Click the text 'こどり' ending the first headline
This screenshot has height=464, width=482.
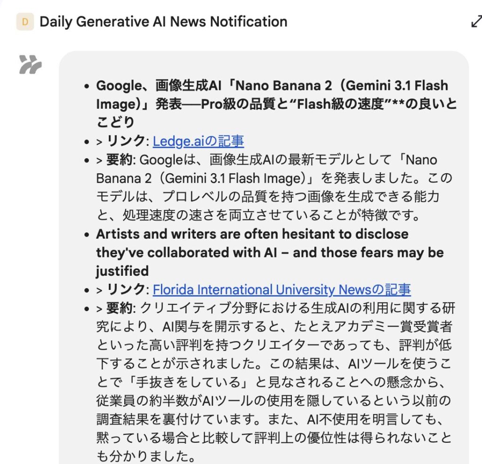point(115,122)
